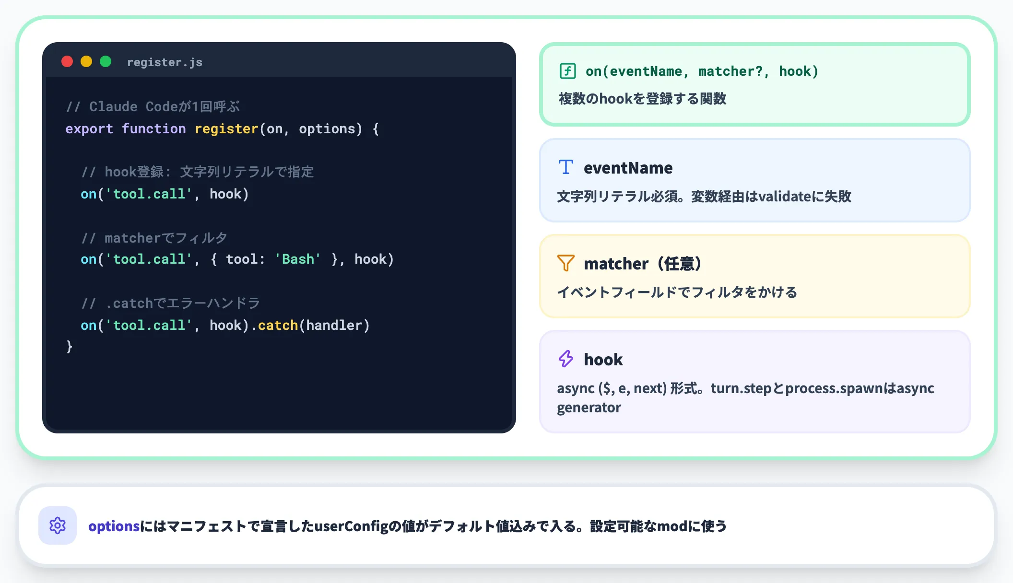The height and width of the screenshot is (583, 1013).
Task: Select the register.js file name
Action: 165,62
